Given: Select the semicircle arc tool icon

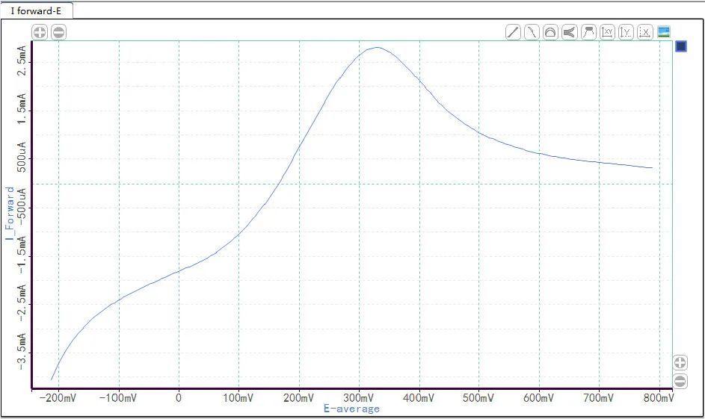Looking at the screenshot, I should click(x=550, y=32).
